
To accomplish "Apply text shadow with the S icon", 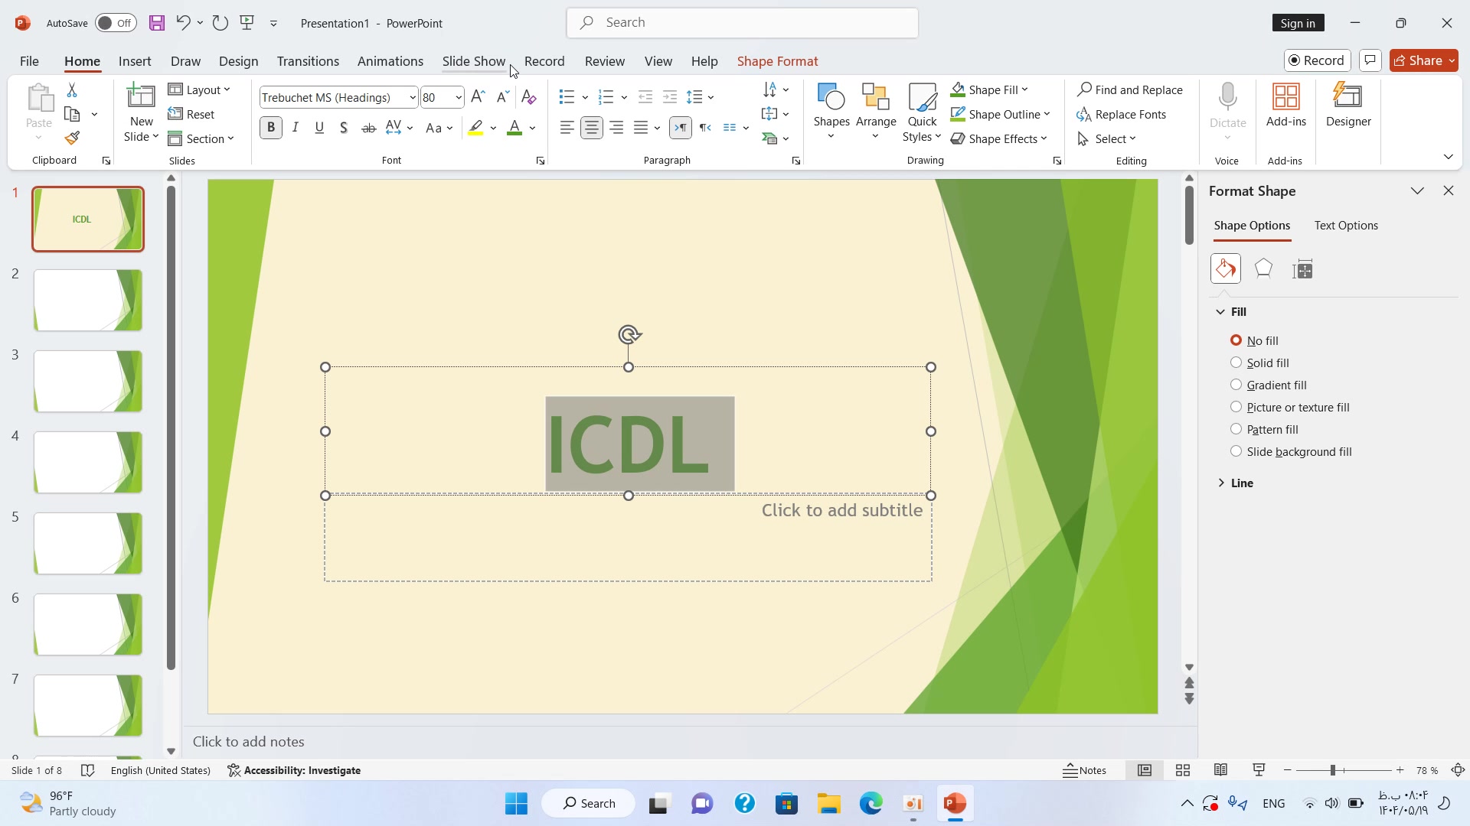I will pos(344,128).
